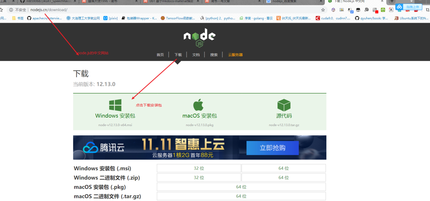Click the green source code cube icon
This screenshot has width=430, height=201.
(284, 105)
